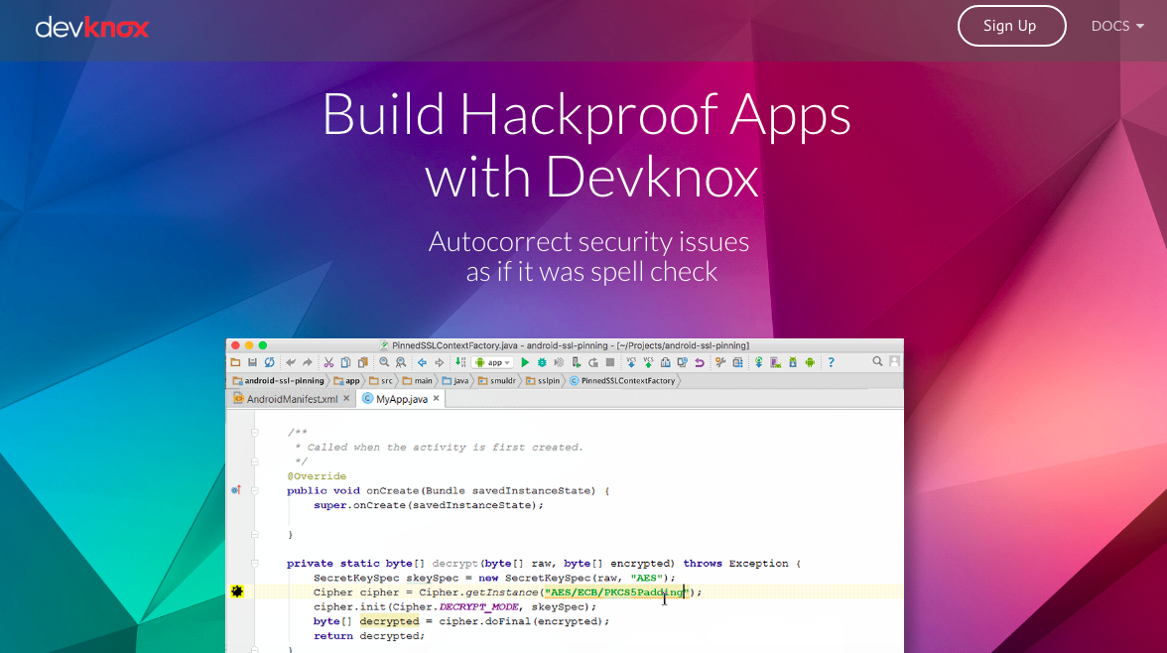
Task: Click the Make Project icon
Action: (x=460, y=362)
